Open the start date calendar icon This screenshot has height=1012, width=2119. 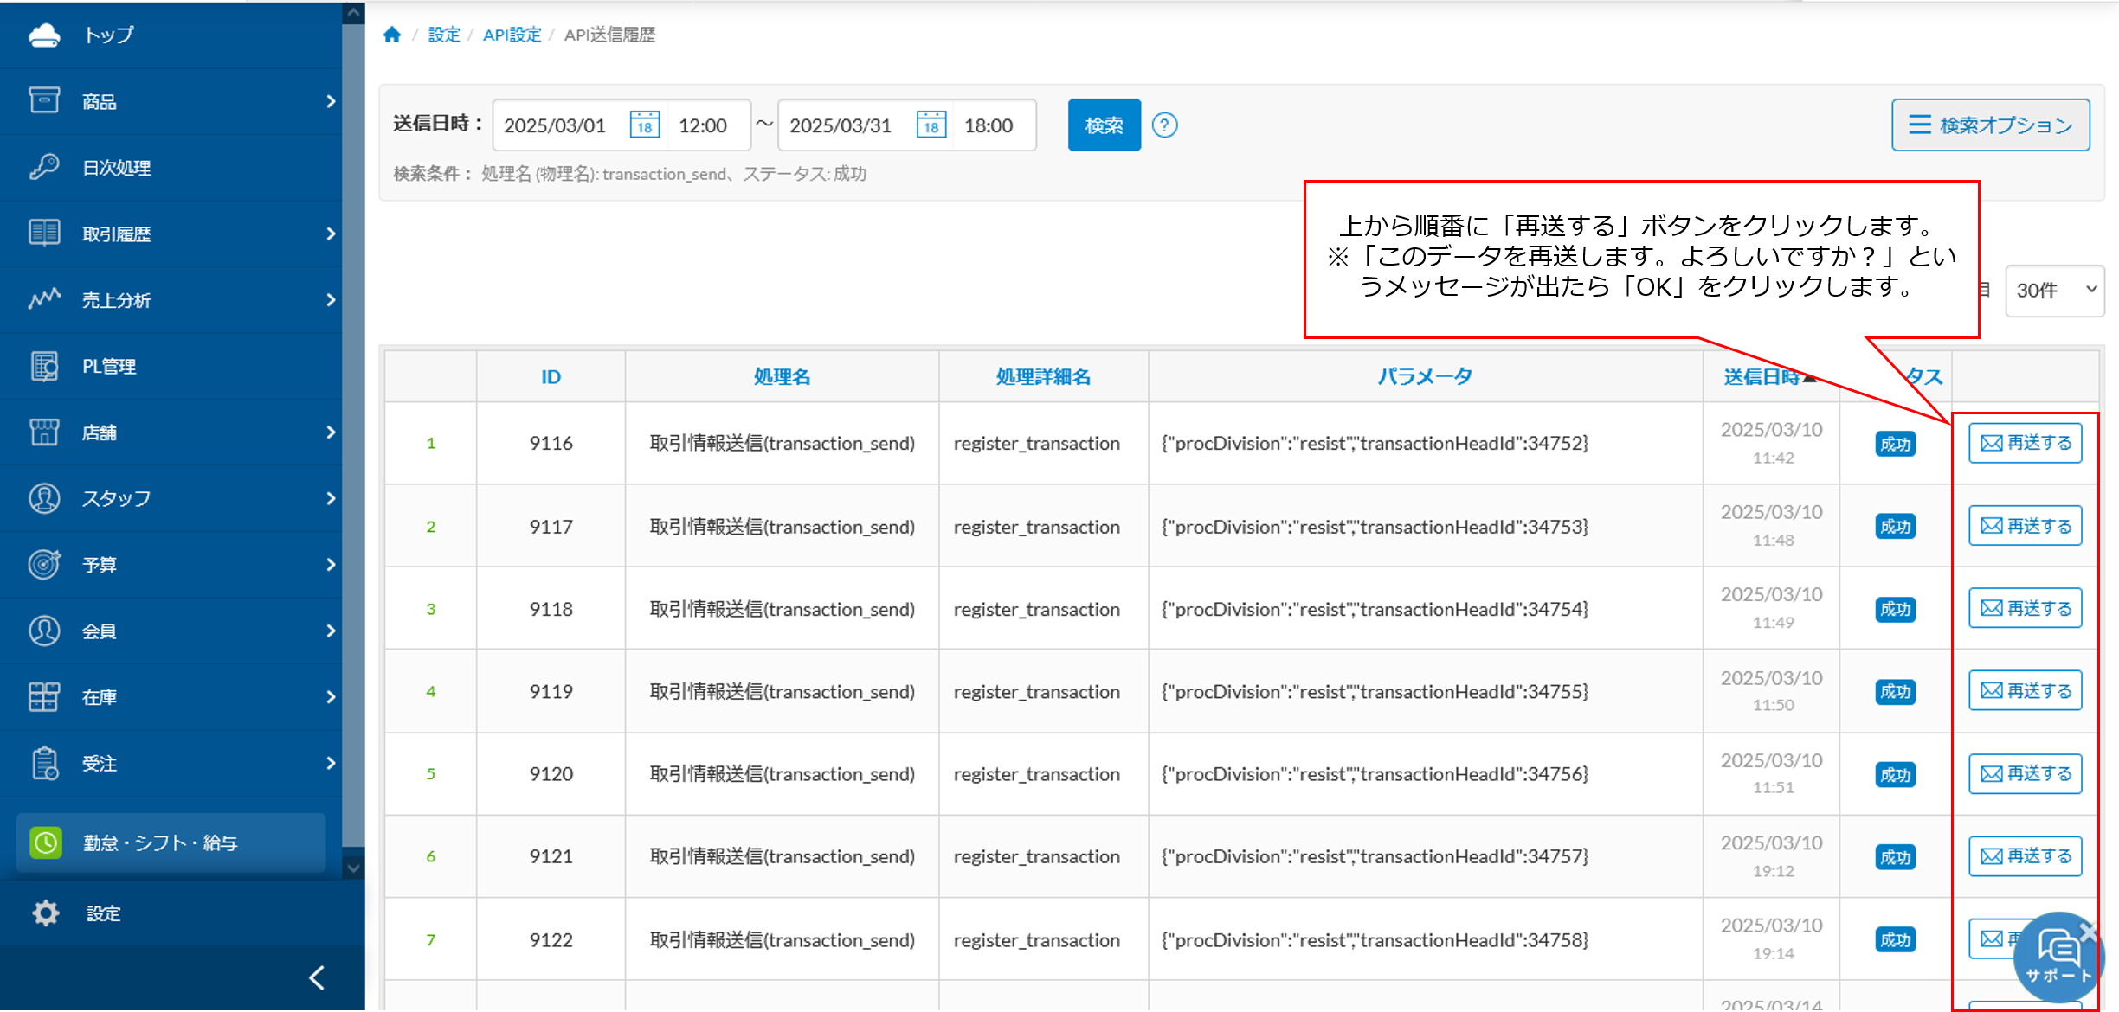pyautogui.click(x=644, y=125)
